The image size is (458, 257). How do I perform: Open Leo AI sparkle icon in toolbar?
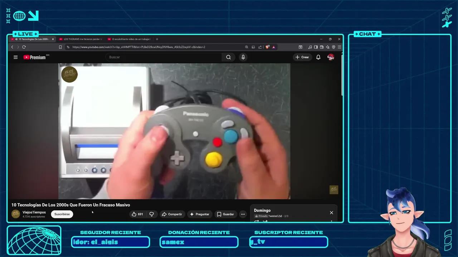coord(328,47)
